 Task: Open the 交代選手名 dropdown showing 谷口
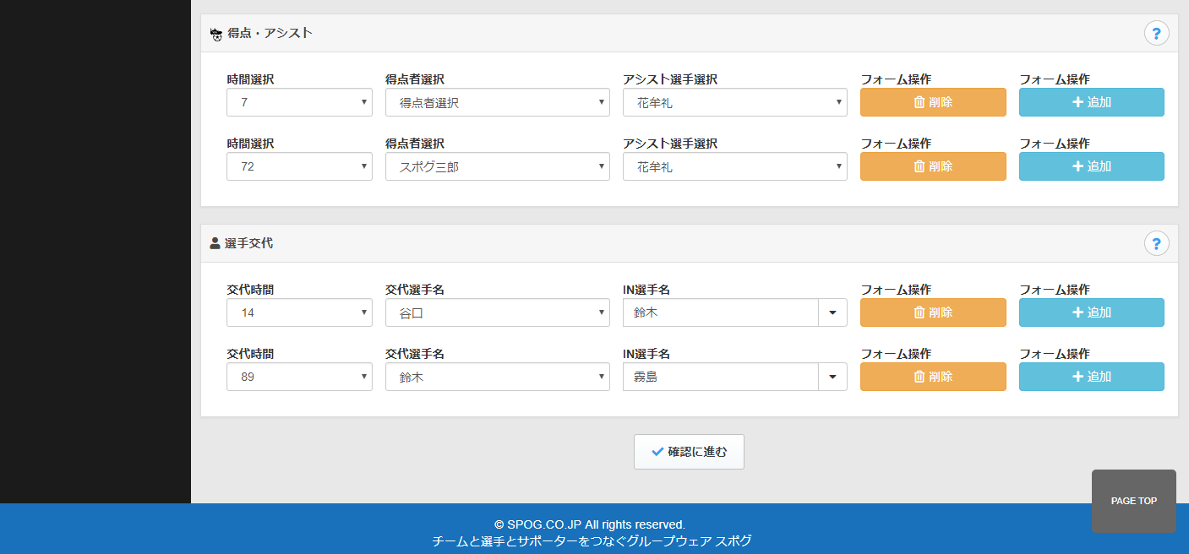pos(497,312)
